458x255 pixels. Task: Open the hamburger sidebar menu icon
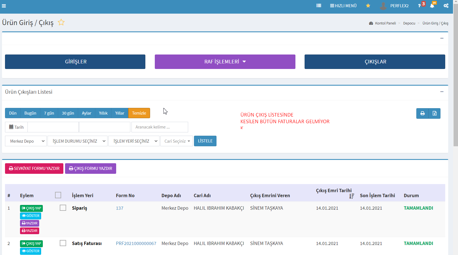click(x=4, y=6)
